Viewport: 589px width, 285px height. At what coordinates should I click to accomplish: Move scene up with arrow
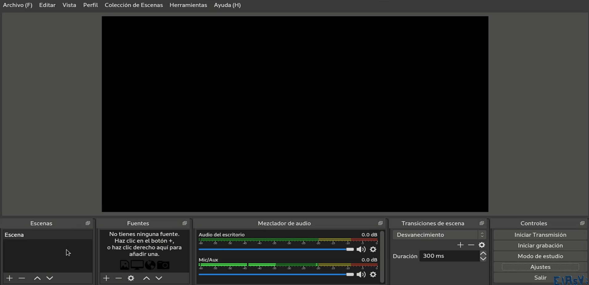[37, 278]
